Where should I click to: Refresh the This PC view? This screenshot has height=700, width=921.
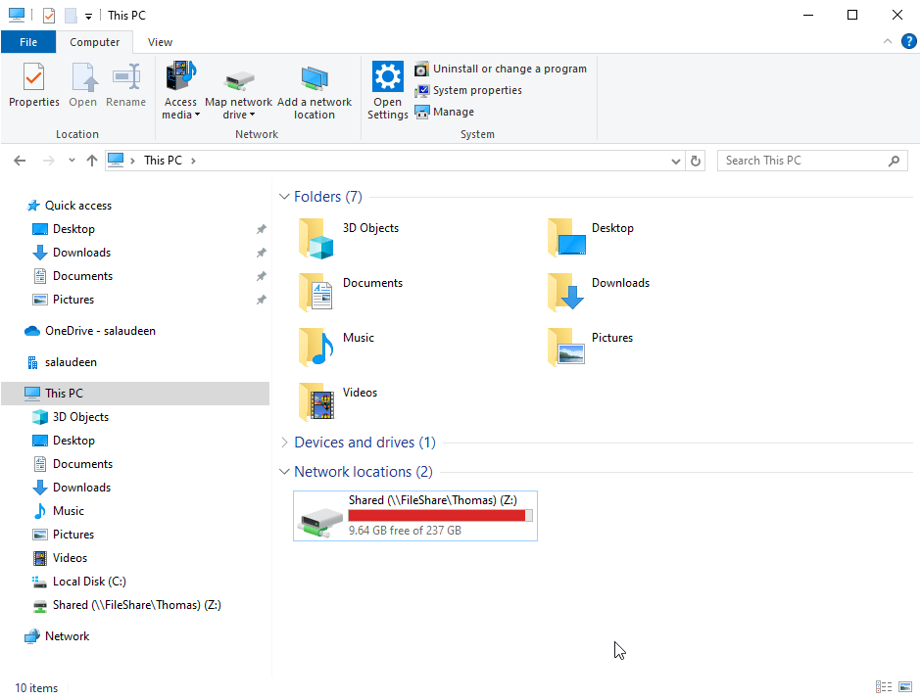[696, 161]
